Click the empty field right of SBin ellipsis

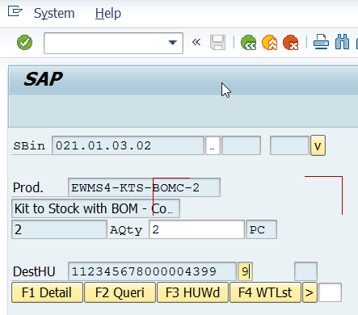coord(241,145)
